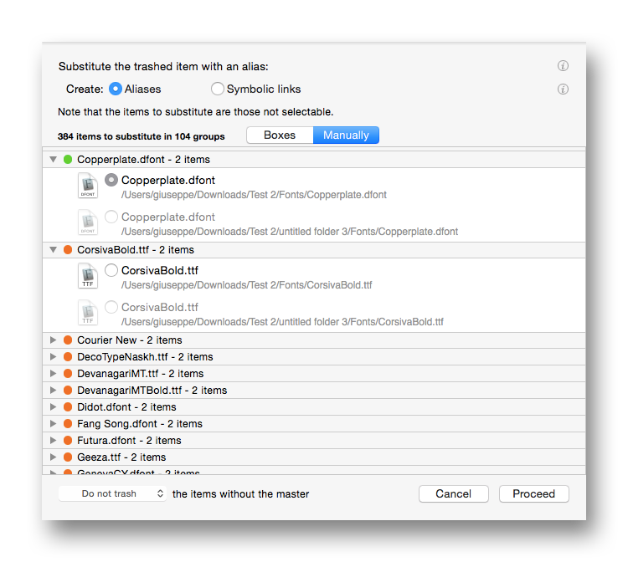Click the Proceed button
The width and height of the screenshot is (628, 562).
pyautogui.click(x=533, y=494)
